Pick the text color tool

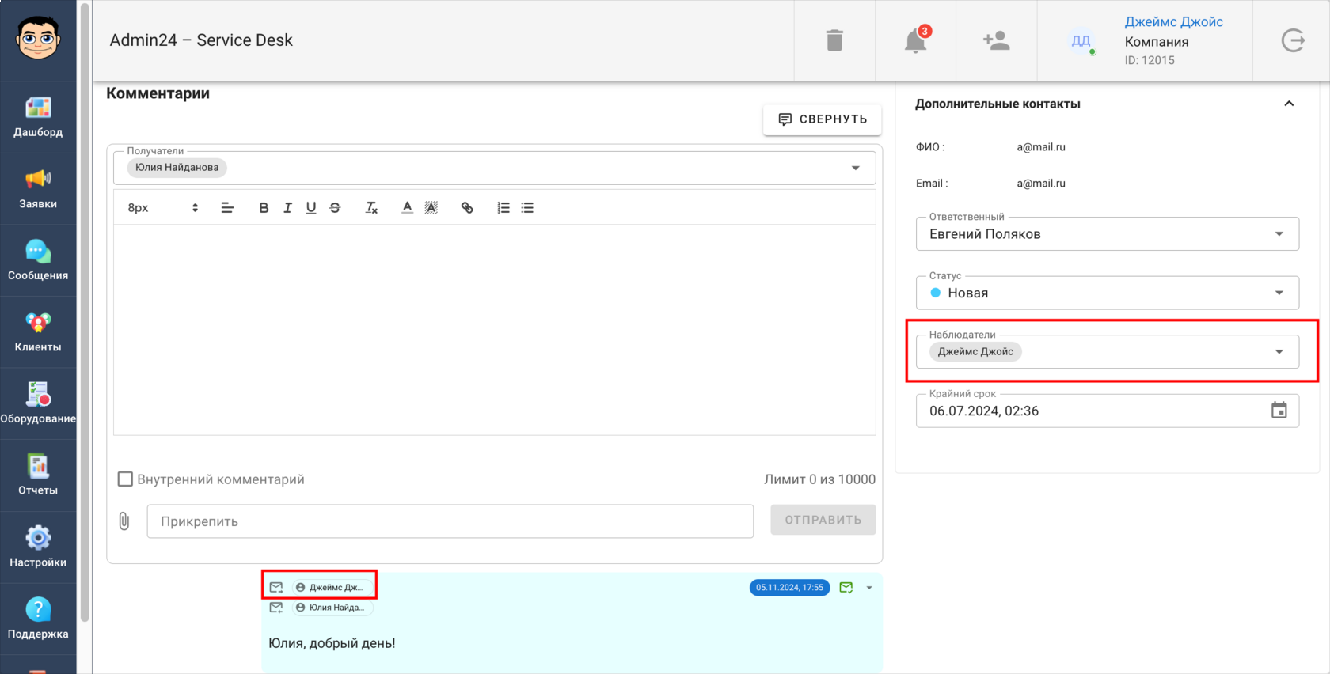pos(407,207)
